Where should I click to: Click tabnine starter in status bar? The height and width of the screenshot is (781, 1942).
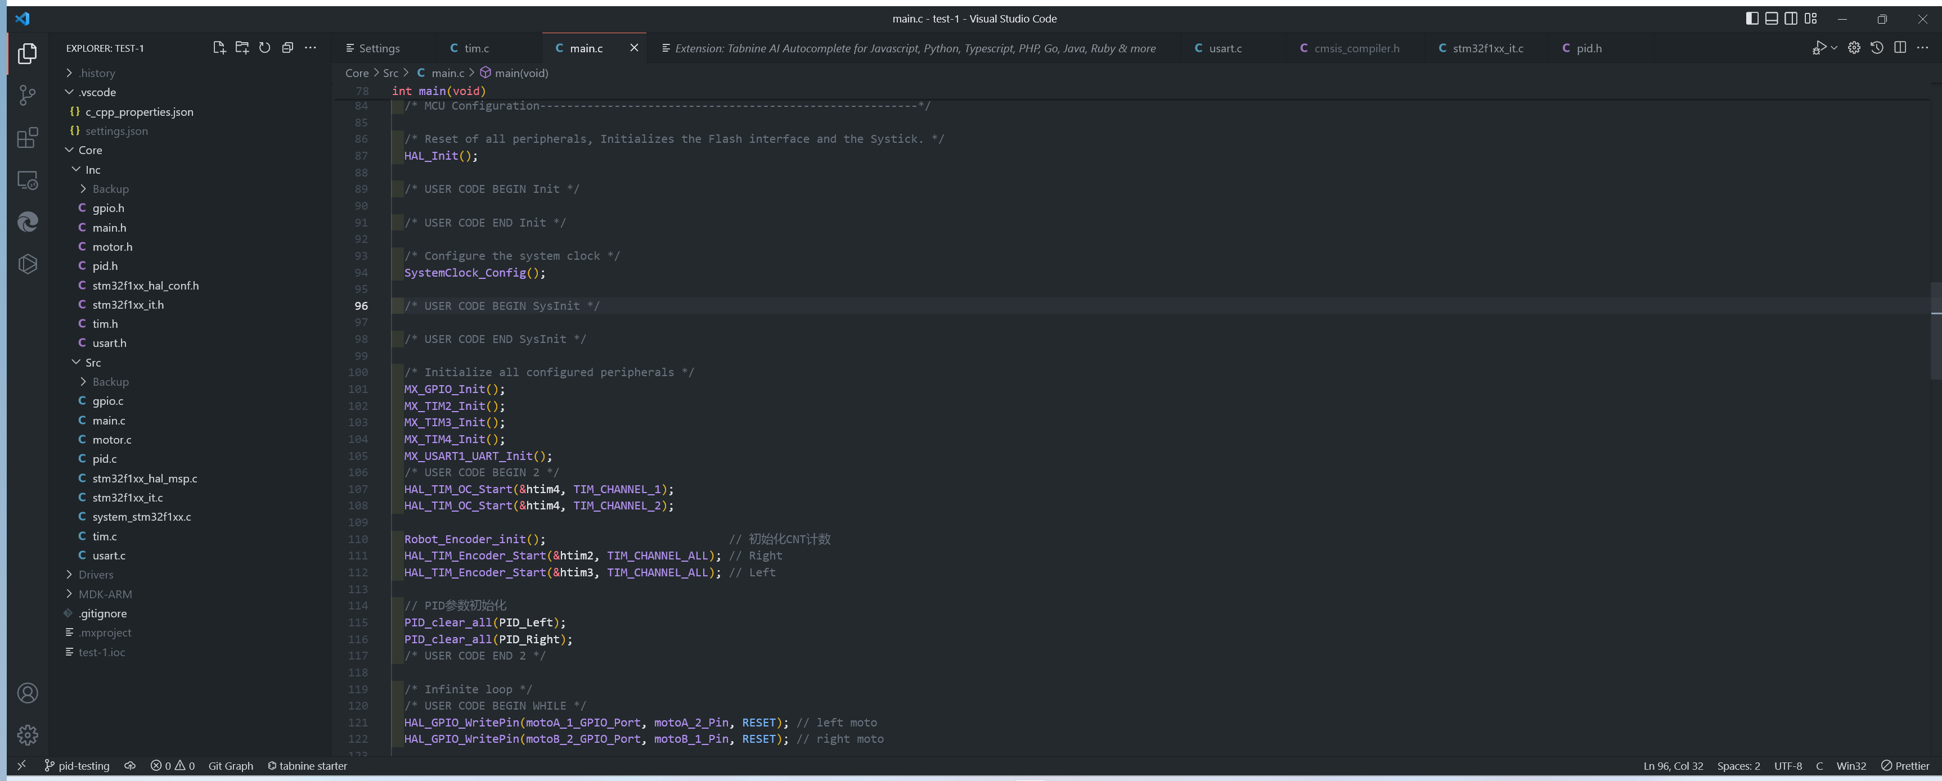[x=308, y=765]
